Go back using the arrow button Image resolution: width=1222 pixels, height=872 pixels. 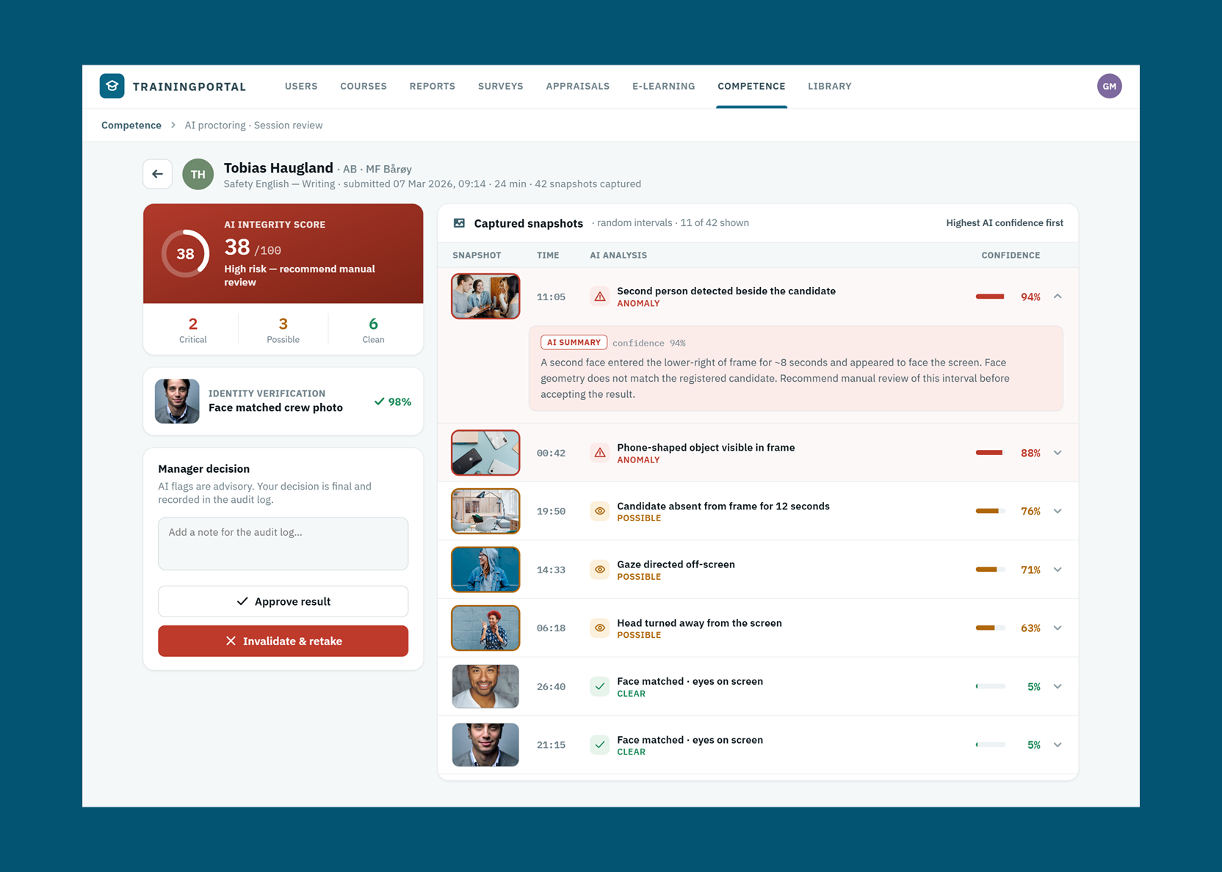[158, 174]
